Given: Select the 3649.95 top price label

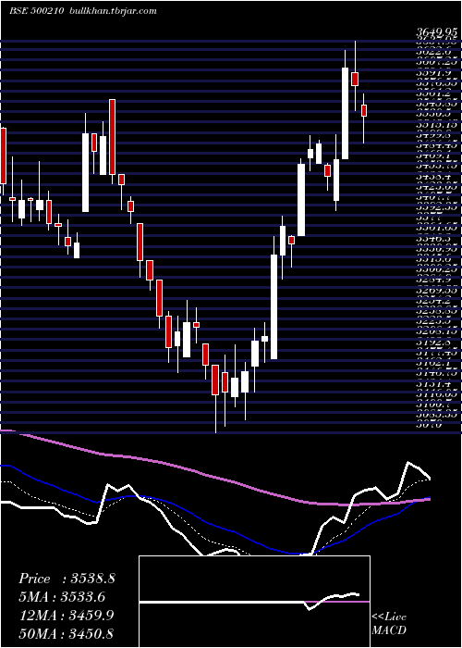Looking at the screenshot, I should pyautogui.click(x=437, y=32).
